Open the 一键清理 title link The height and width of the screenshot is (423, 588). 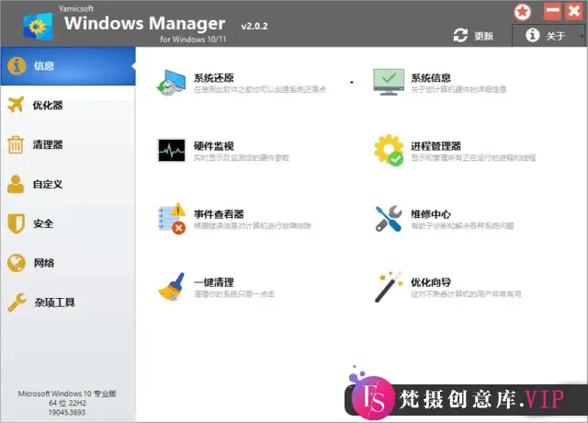pyautogui.click(x=214, y=282)
